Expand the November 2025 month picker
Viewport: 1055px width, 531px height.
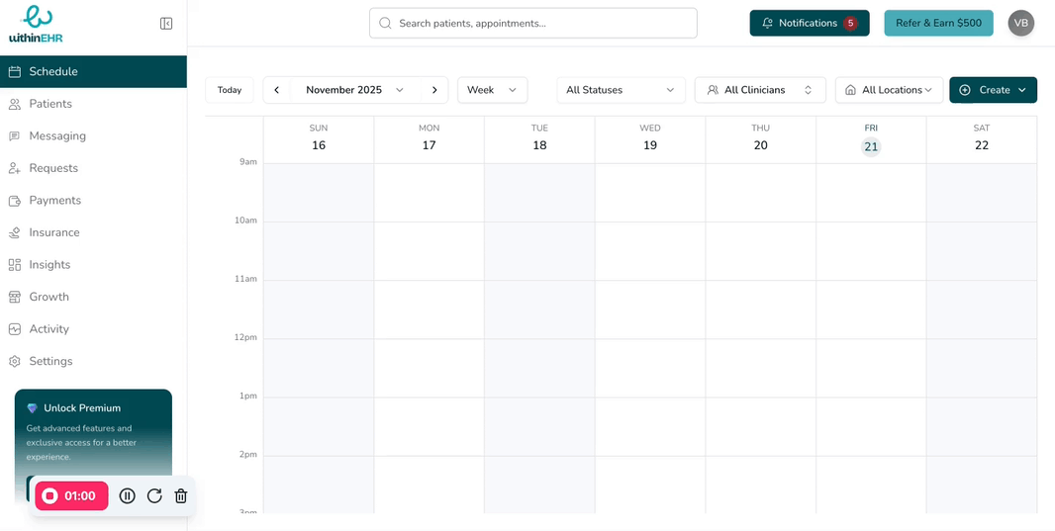tap(354, 90)
